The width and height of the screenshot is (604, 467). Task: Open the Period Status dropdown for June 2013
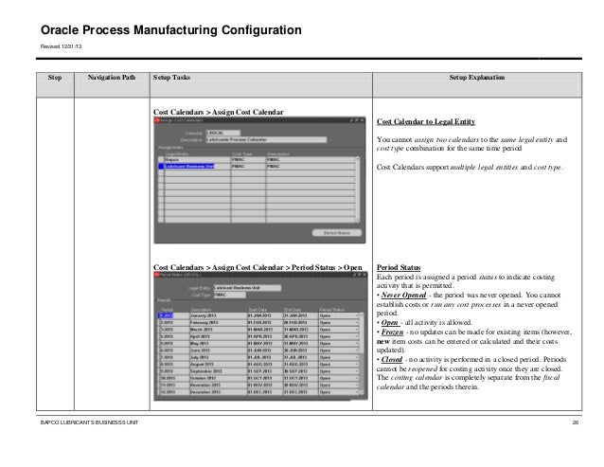[338, 350]
